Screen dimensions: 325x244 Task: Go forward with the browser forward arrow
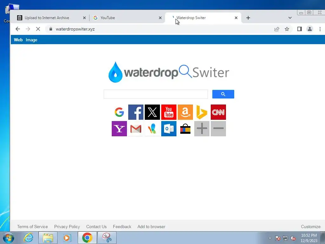pyautogui.click(x=28, y=29)
